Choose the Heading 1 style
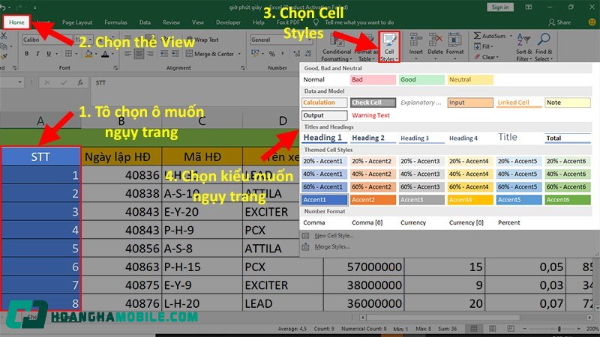This screenshot has width=600, height=337. [324, 138]
